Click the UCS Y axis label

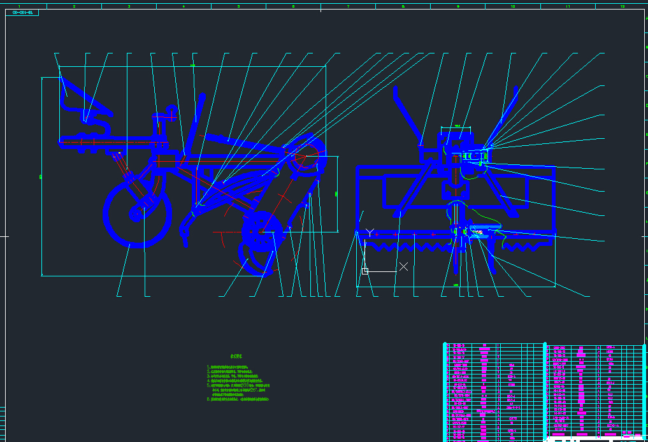point(370,232)
